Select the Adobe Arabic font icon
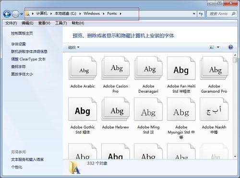Screen dimensions: 240x178 83,68
